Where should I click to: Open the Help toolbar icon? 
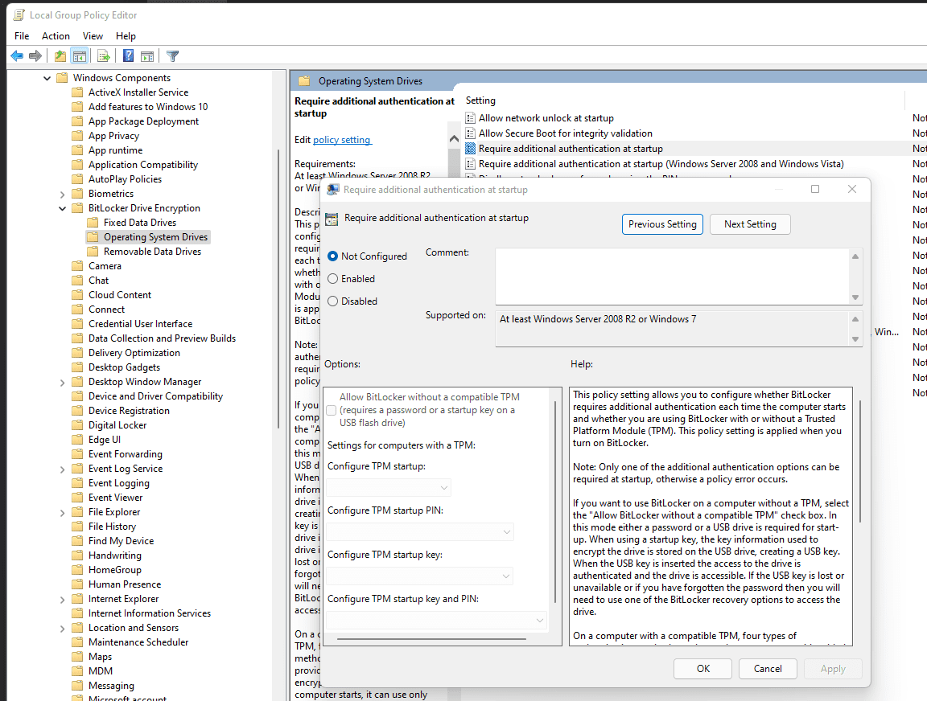(128, 56)
